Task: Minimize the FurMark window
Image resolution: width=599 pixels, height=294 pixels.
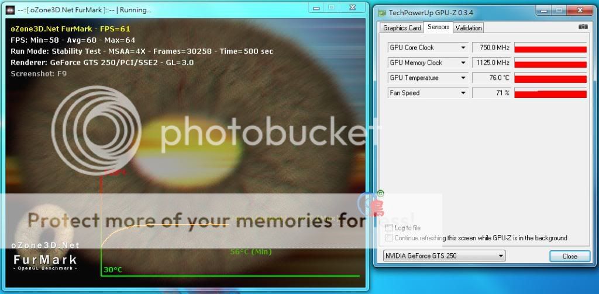Action: (x=315, y=8)
